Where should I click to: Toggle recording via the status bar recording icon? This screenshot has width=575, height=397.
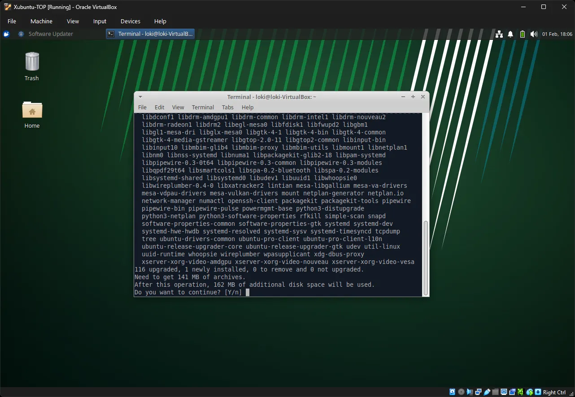point(512,392)
